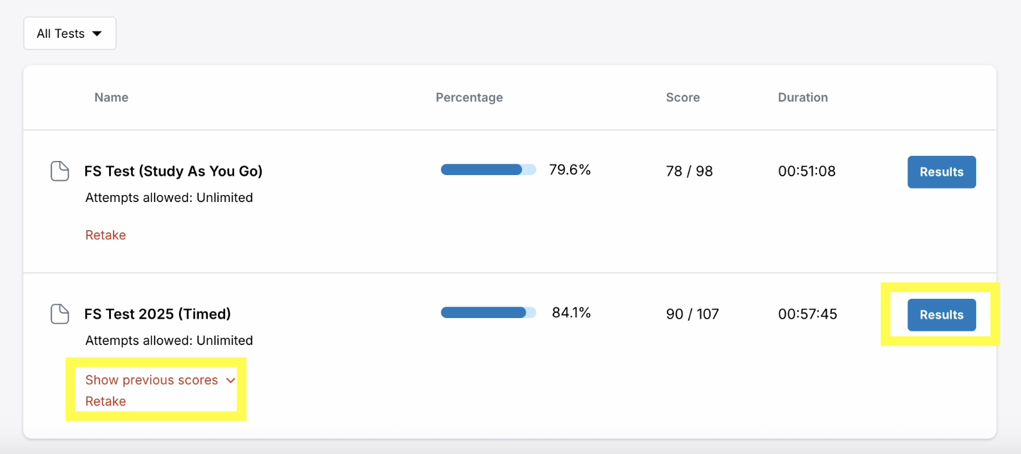Click the Name column header

[112, 97]
